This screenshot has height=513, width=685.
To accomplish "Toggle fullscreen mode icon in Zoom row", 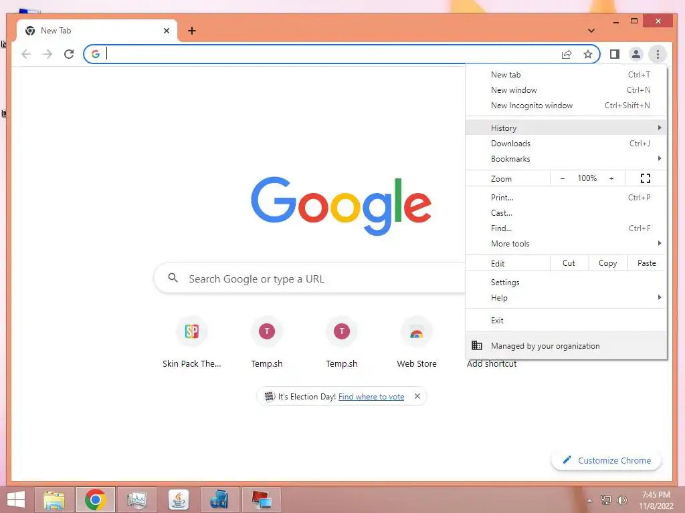I will point(646,178).
